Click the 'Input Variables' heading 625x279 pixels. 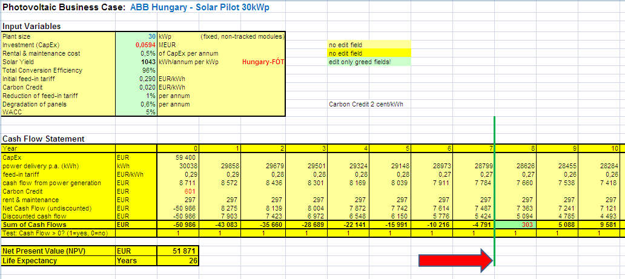31,26
